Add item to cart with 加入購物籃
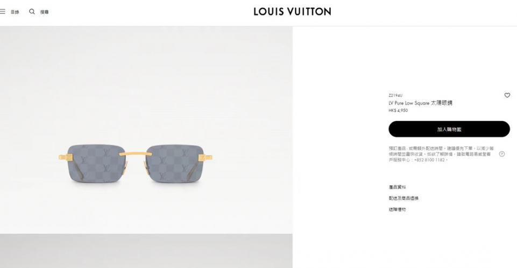The width and height of the screenshot is (517, 268). pyautogui.click(x=449, y=129)
